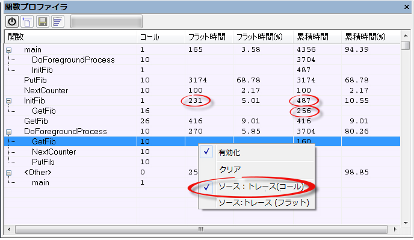Sort by the 累積時間(%) column header
The image size is (414, 240).
point(371,37)
